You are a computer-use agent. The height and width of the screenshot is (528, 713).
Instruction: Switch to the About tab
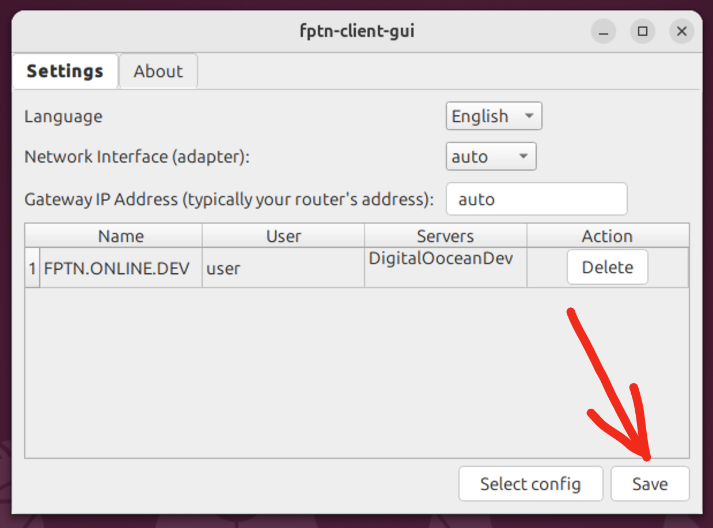point(158,71)
